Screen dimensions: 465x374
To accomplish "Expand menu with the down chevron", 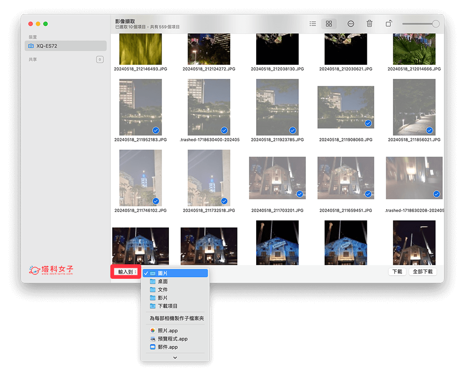I will pyautogui.click(x=175, y=357).
